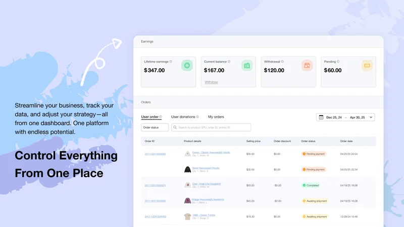Open the 1968 Classic T-shirts thumbnail
The width and height of the screenshot is (404, 227).
point(187,216)
